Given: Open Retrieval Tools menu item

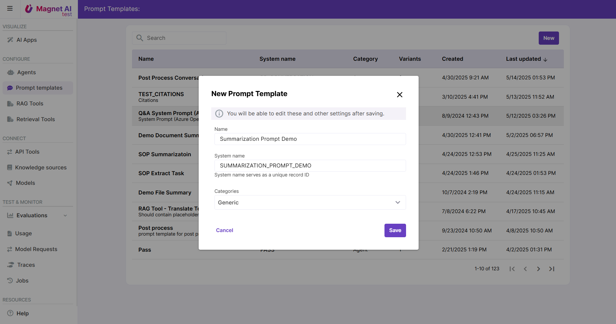Looking at the screenshot, I should coord(35,119).
